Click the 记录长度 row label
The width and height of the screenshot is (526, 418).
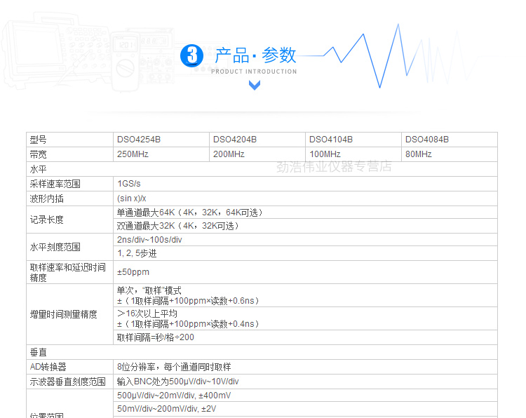(46, 220)
